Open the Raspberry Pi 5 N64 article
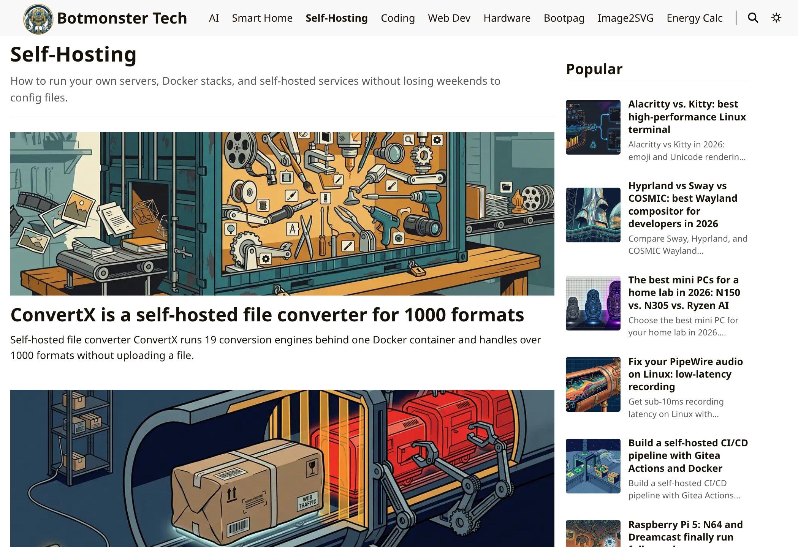Screen dimensions: 798x547 click(686, 533)
